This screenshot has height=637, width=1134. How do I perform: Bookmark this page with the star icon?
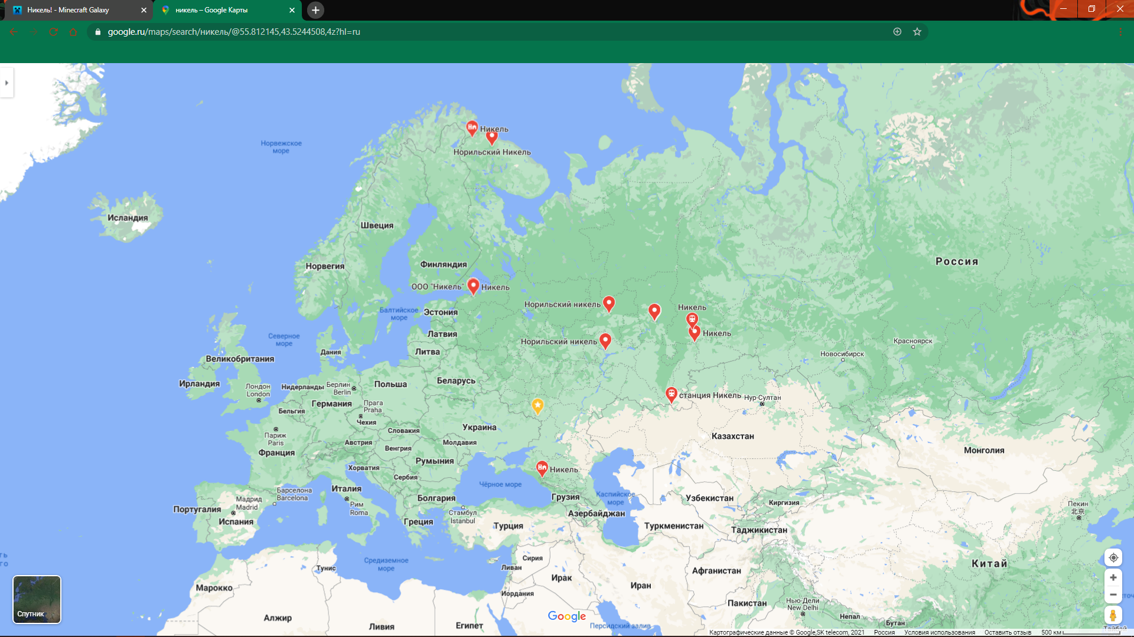917,32
